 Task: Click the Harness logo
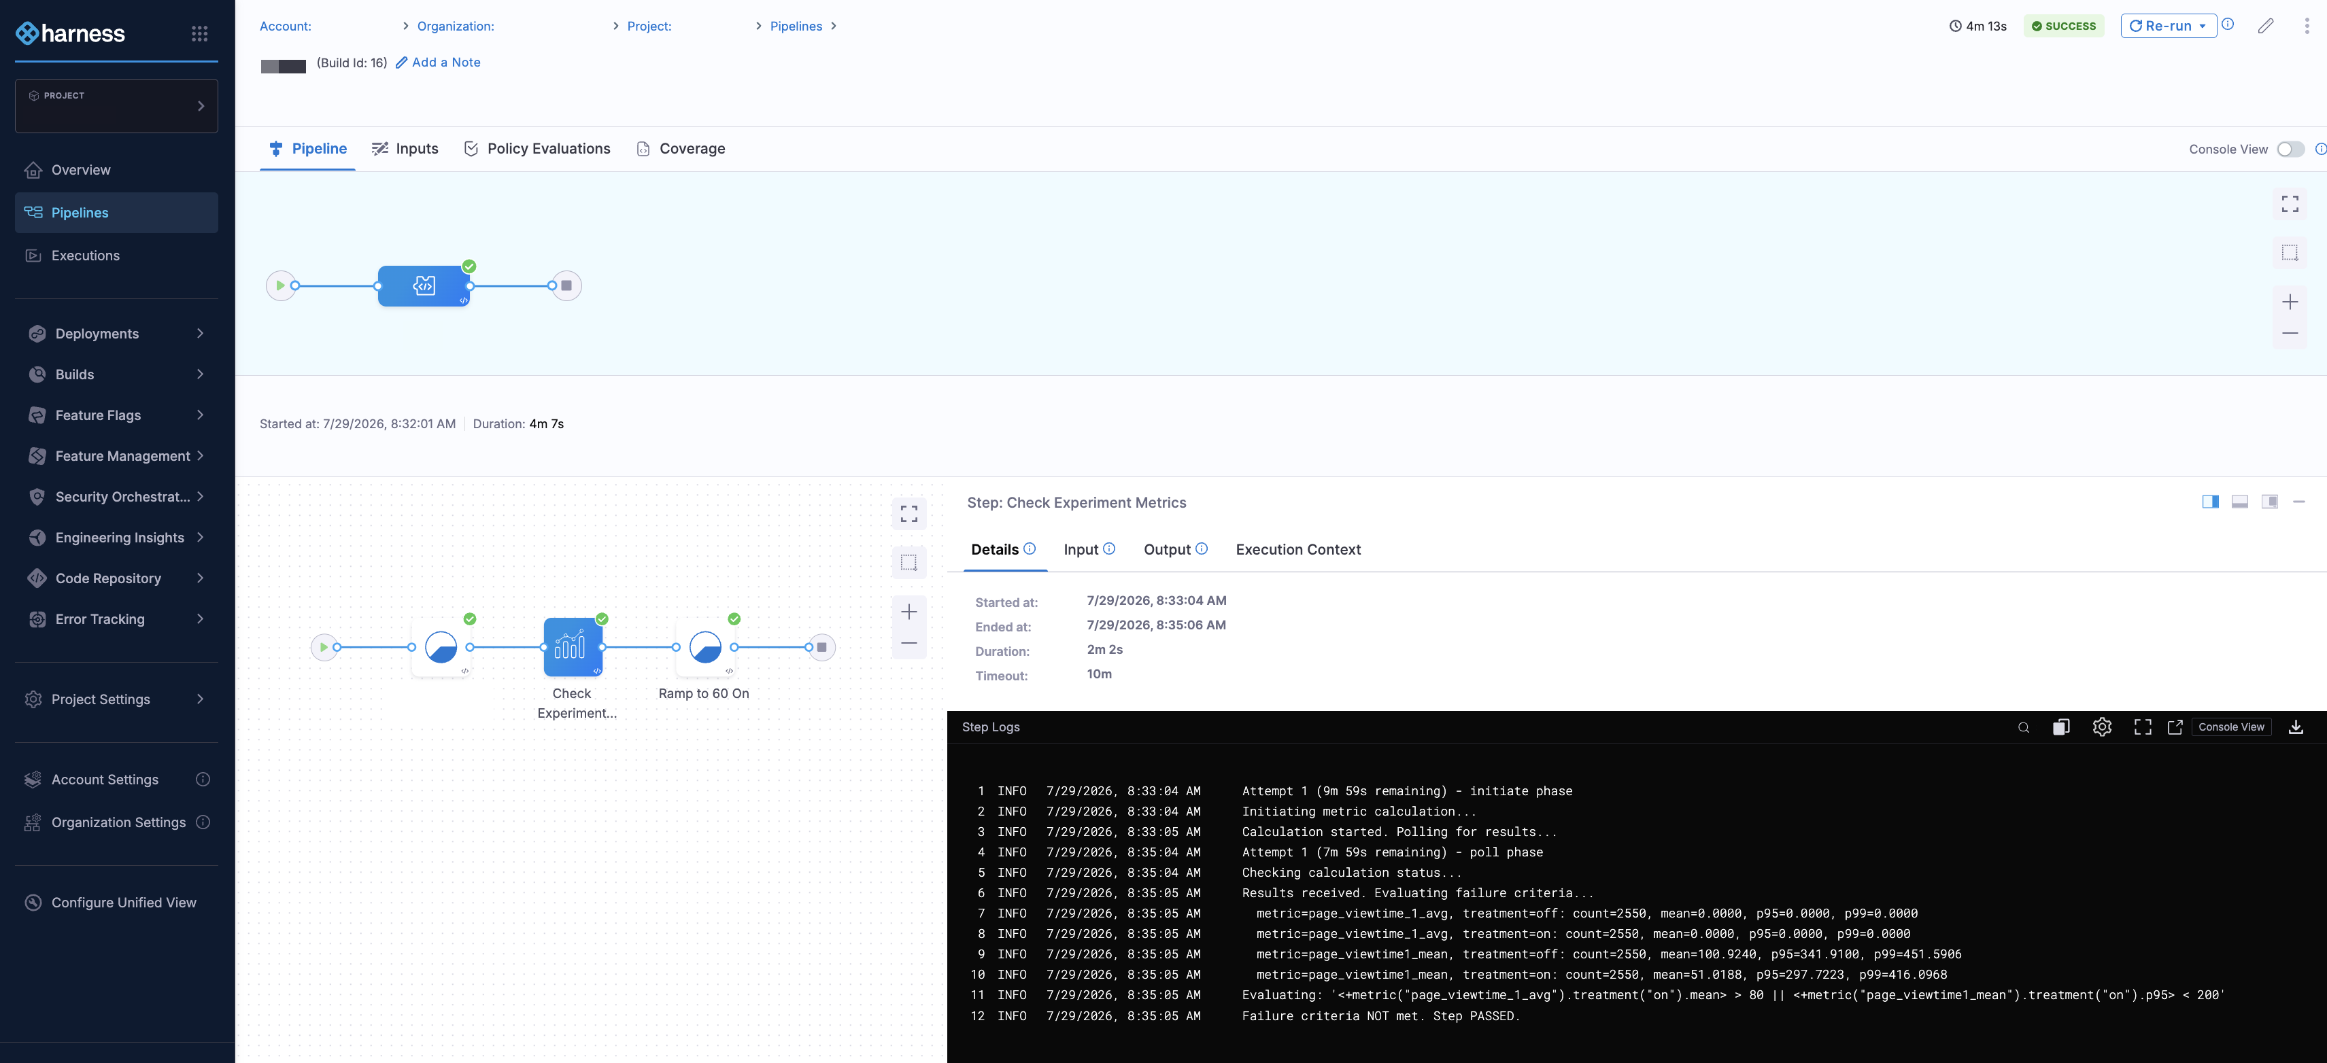[71, 33]
